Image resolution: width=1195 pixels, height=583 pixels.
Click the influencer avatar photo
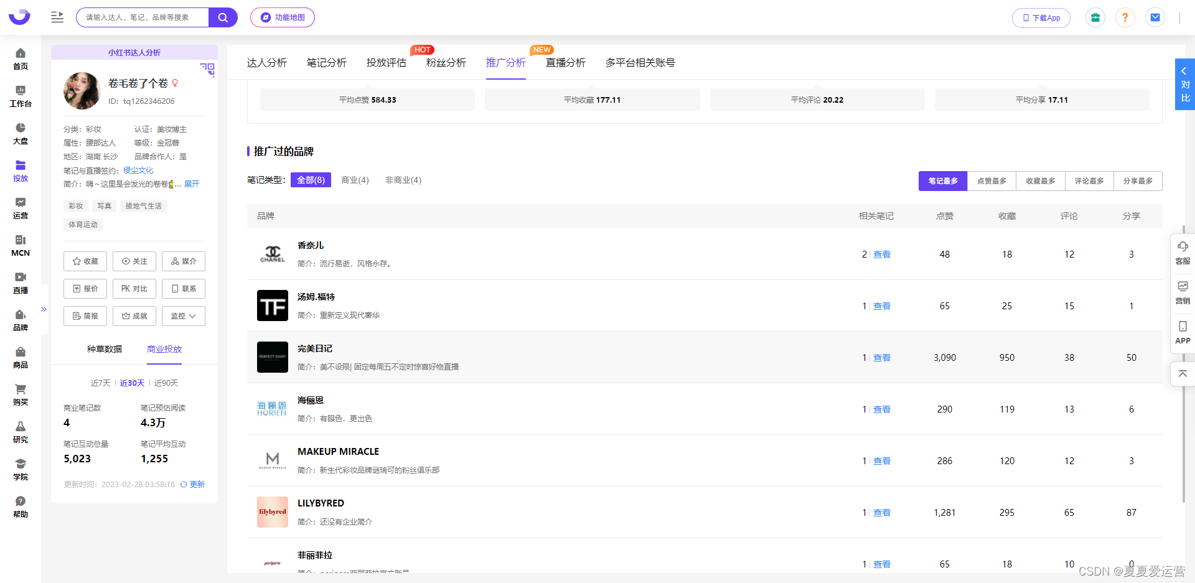tap(82, 91)
